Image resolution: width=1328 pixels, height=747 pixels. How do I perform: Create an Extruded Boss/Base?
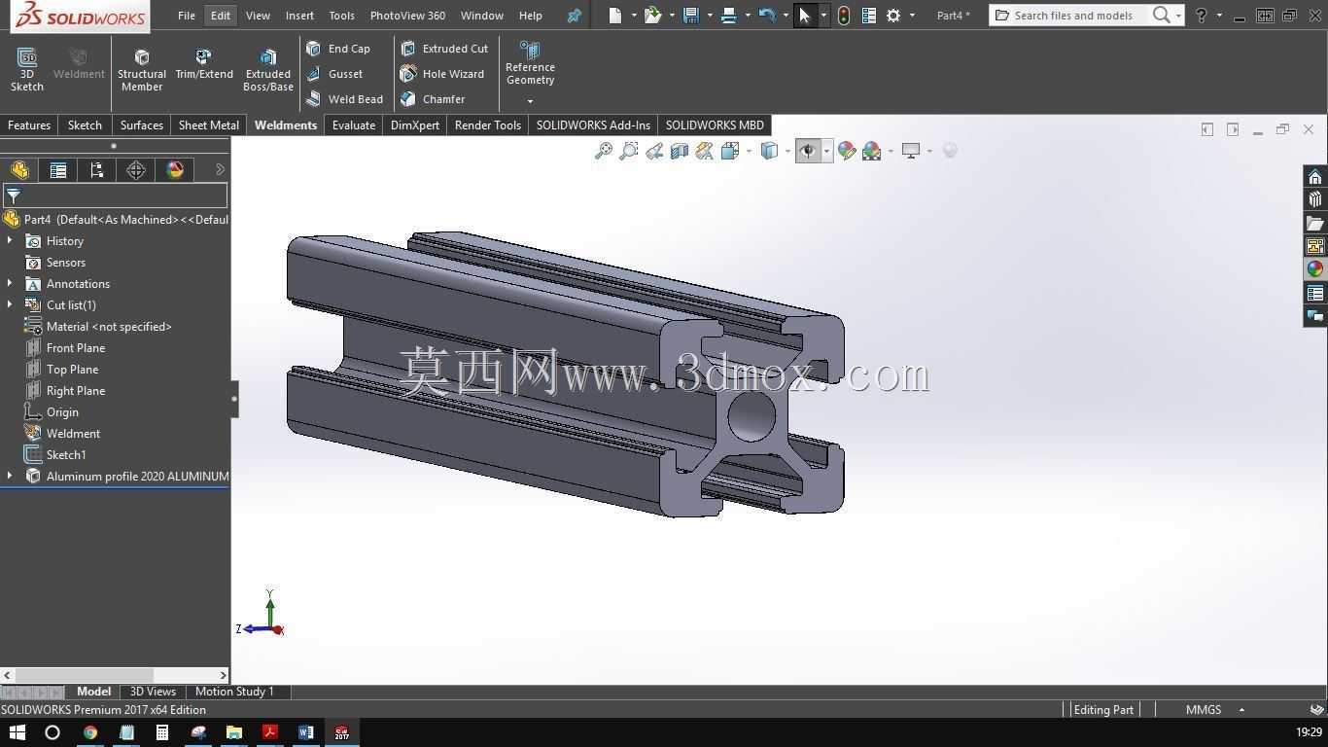[x=268, y=69]
